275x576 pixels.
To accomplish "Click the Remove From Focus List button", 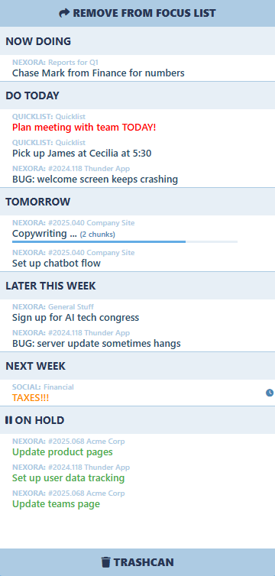I will tap(137, 13).
